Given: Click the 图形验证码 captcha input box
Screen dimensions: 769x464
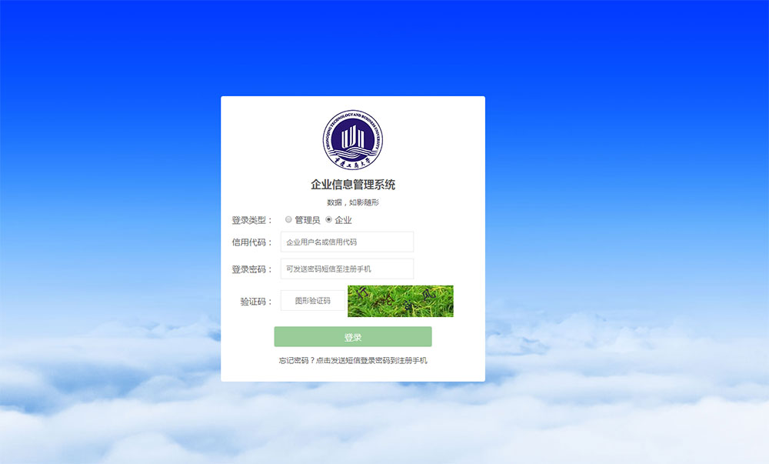Looking at the screenshot, I should [x=311, y=300].
